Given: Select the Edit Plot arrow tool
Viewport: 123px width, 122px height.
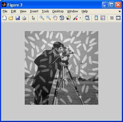Looking at the screenshot, I should click(x=33, y=18).
